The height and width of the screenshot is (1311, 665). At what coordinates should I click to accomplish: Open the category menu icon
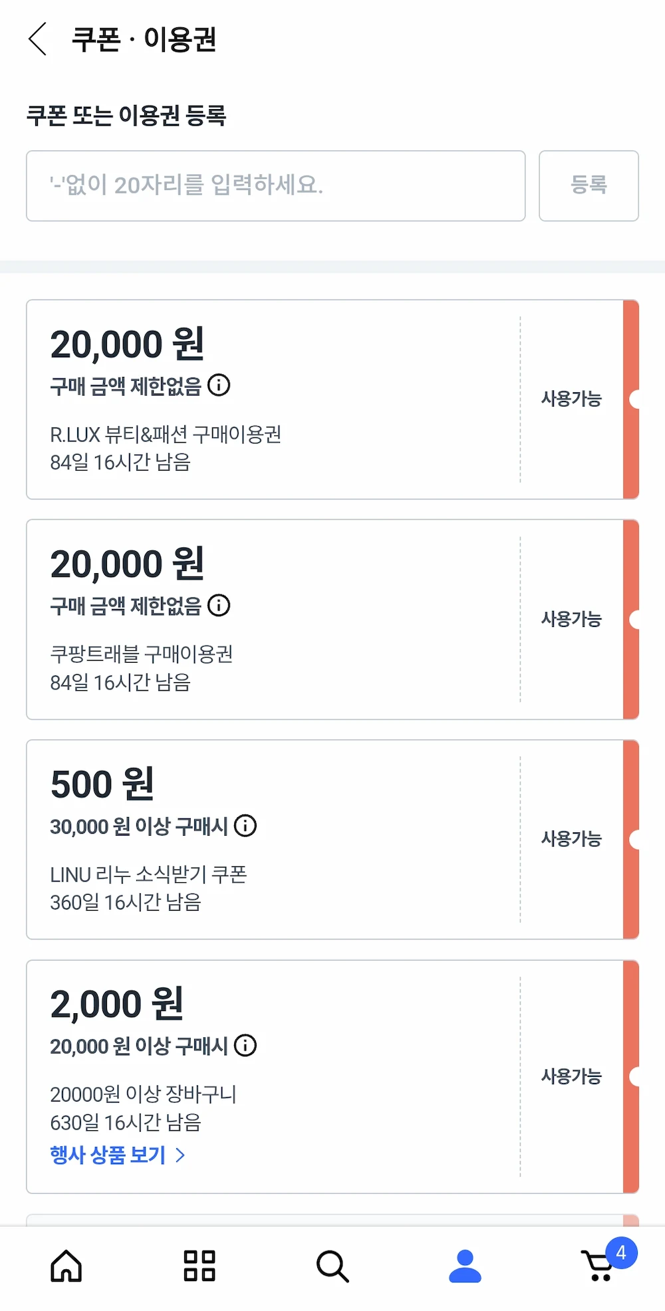198,1266
